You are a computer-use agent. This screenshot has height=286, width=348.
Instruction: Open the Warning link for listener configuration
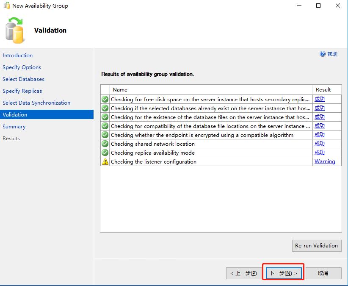tap(325, 161)
